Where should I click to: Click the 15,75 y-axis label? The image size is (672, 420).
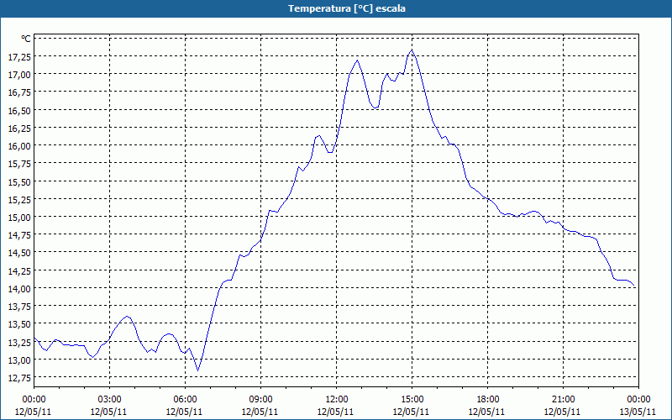pos(19,164)
